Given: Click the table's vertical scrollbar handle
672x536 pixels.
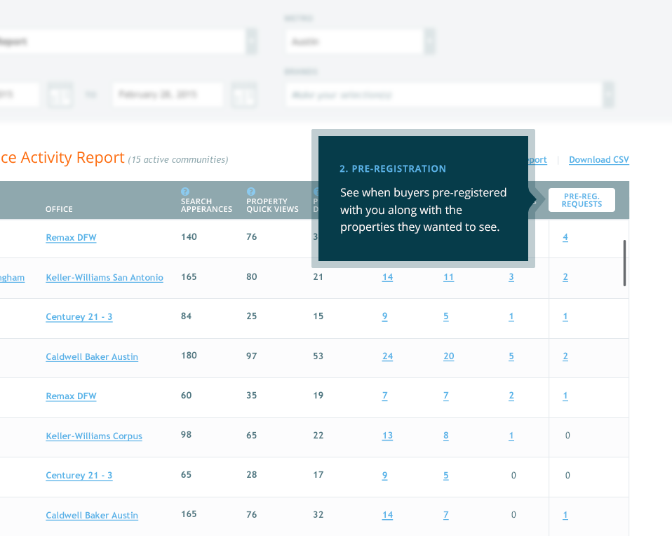Looking at the screenshot, I should (x=624, y=263).
